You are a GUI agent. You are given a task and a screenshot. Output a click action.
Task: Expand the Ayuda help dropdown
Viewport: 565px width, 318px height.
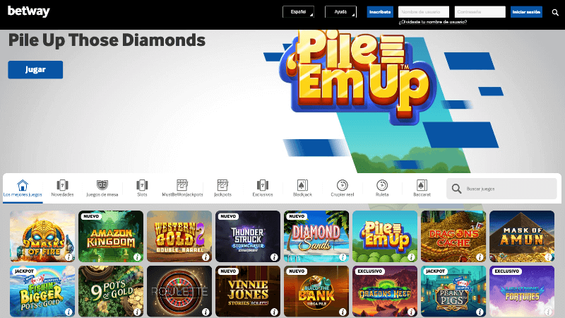tap(340, 12)
